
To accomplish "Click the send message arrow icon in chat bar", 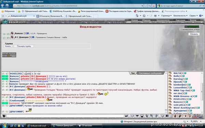I will (126, 116).
